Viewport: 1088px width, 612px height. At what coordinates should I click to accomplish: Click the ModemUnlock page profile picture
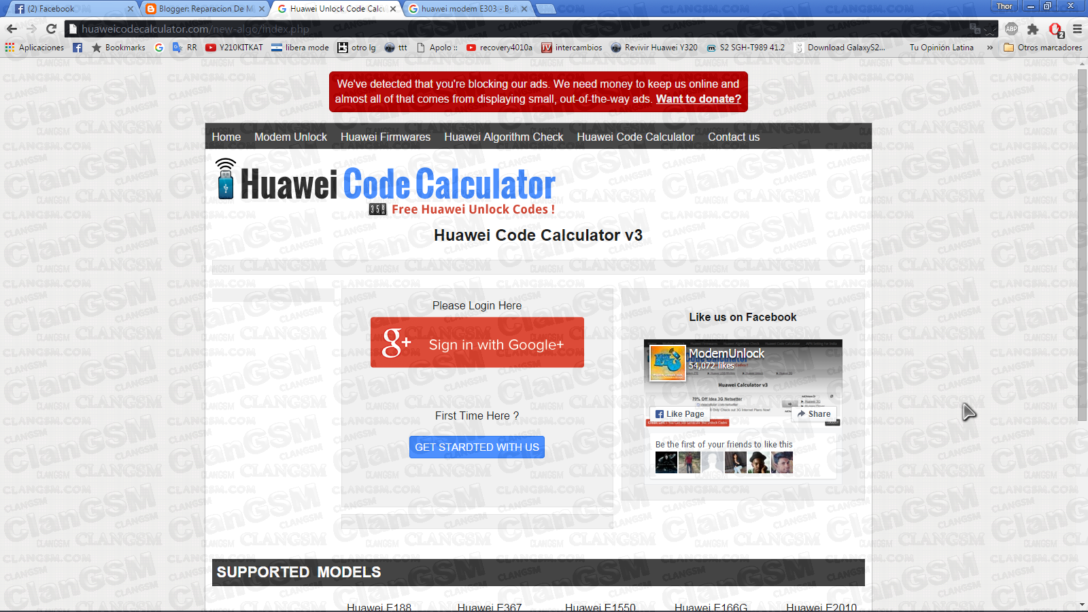click(667, 362)
